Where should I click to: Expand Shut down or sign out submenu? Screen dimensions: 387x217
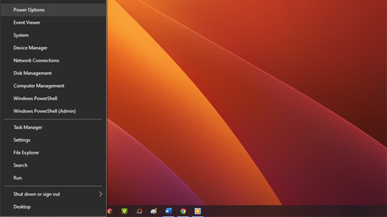pyautogui.click(x=53, y=194)
